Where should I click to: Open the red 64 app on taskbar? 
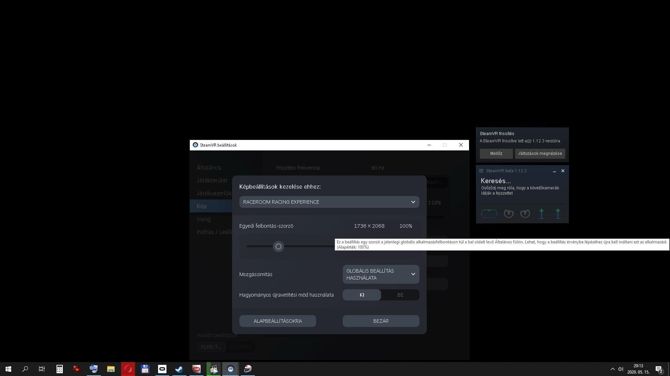[77, 369]
